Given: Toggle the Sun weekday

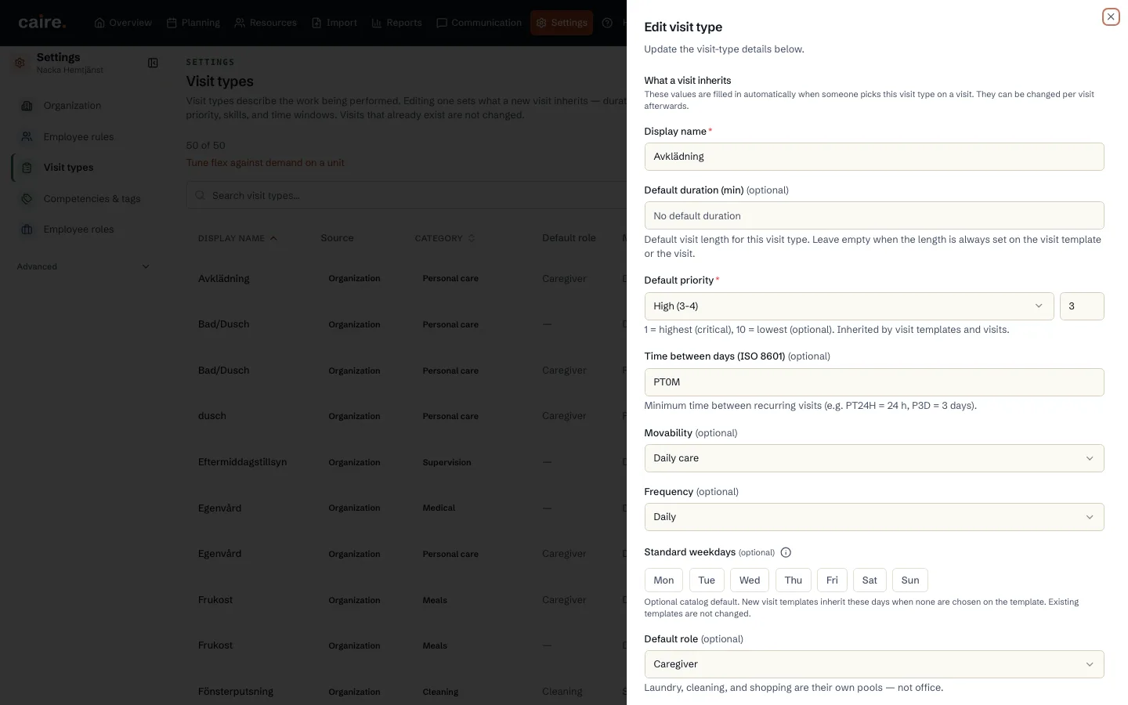Looking at the screenshot, I should tap(910, 580).
